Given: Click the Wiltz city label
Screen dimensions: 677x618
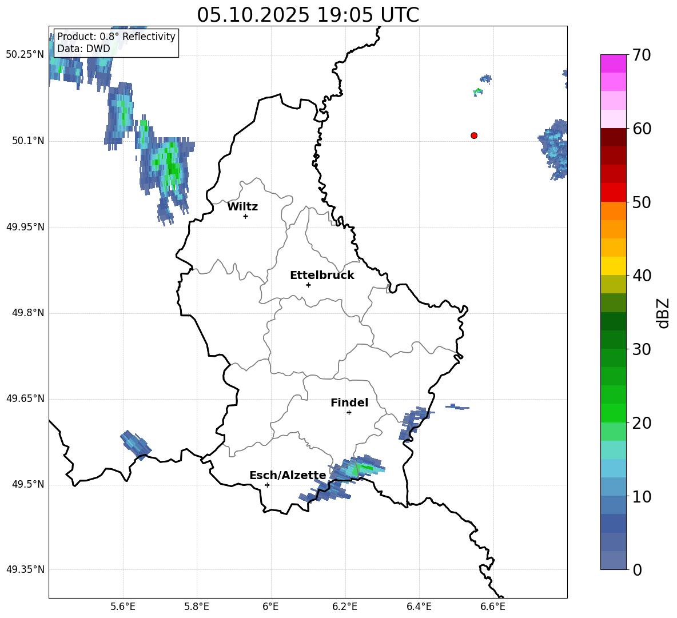Looking at the screenshot, I should pos(242,207).
